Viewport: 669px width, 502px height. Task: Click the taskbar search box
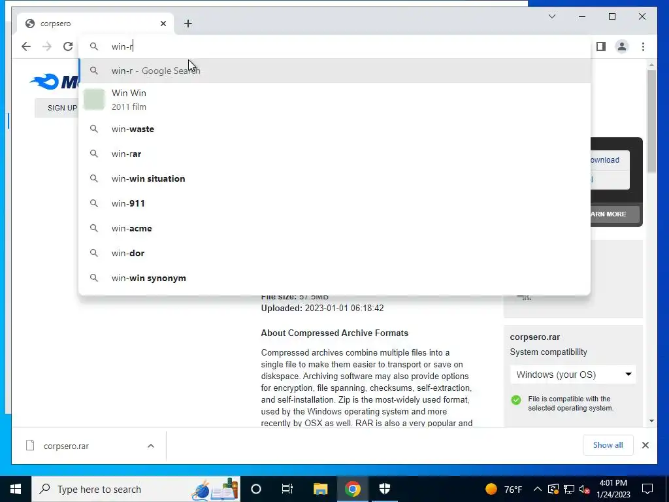(136, 489)
